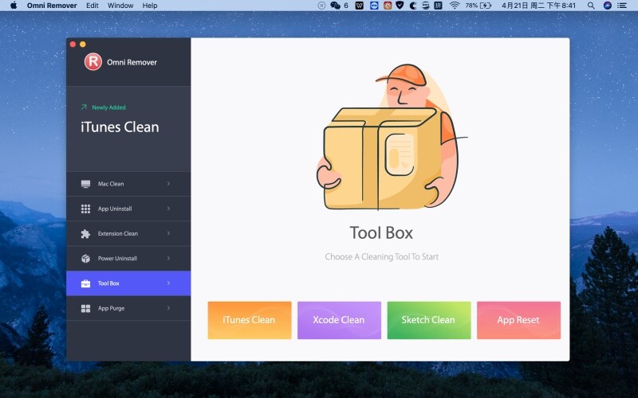Open the Window menu
The width and height of the screenshot is (638, 398).
[120, 6]
